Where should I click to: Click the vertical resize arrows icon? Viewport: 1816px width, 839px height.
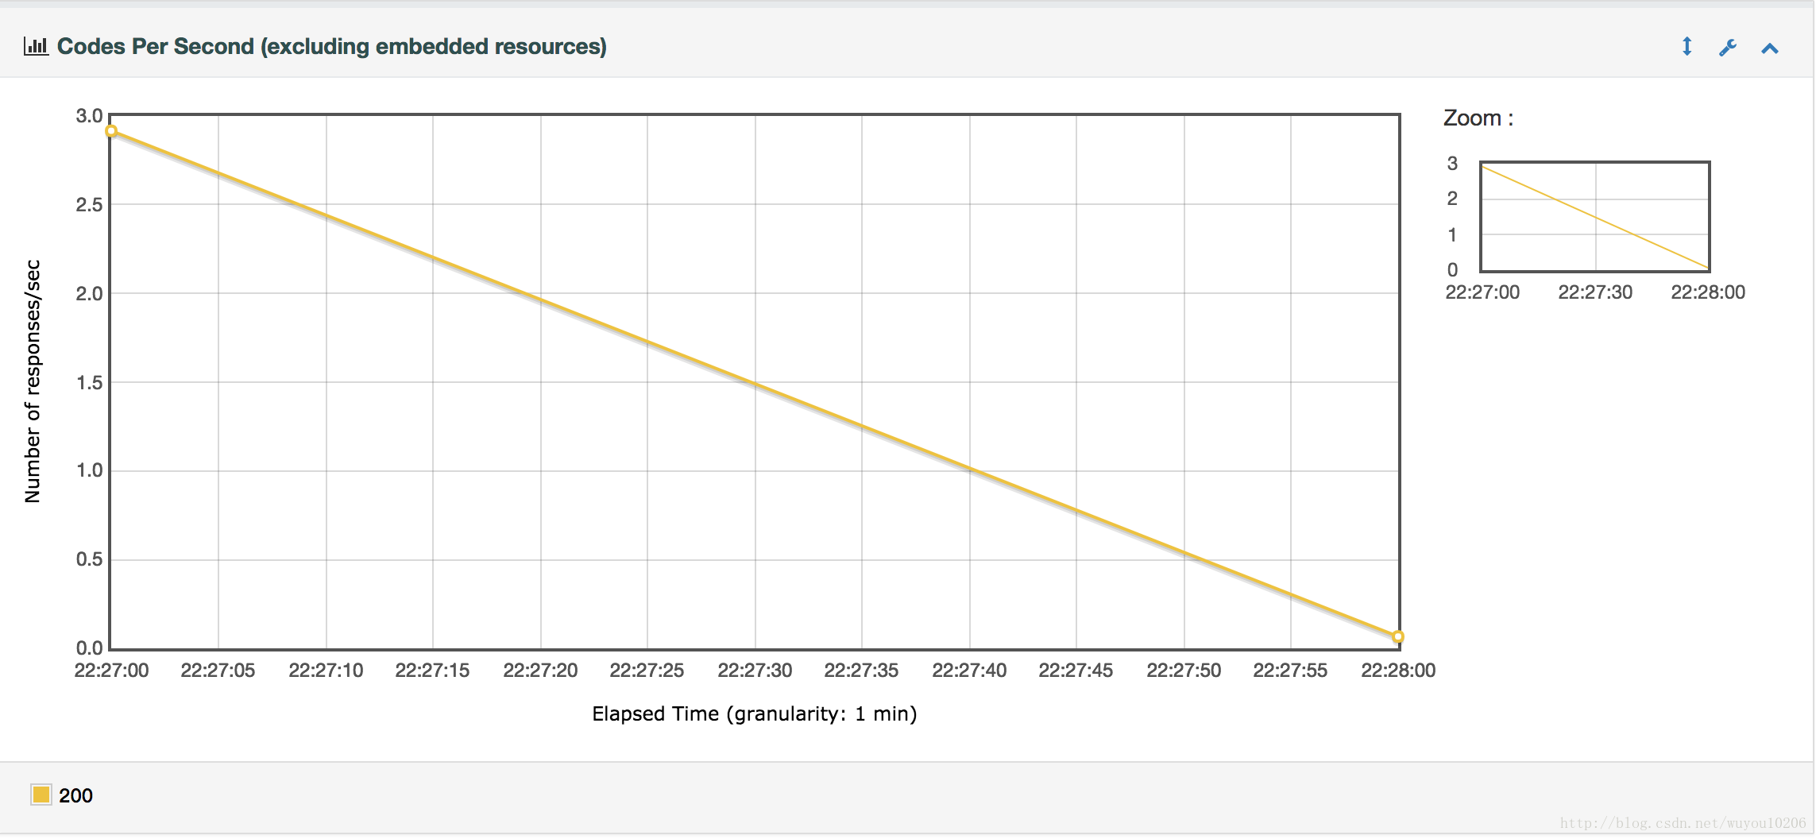1687,47
